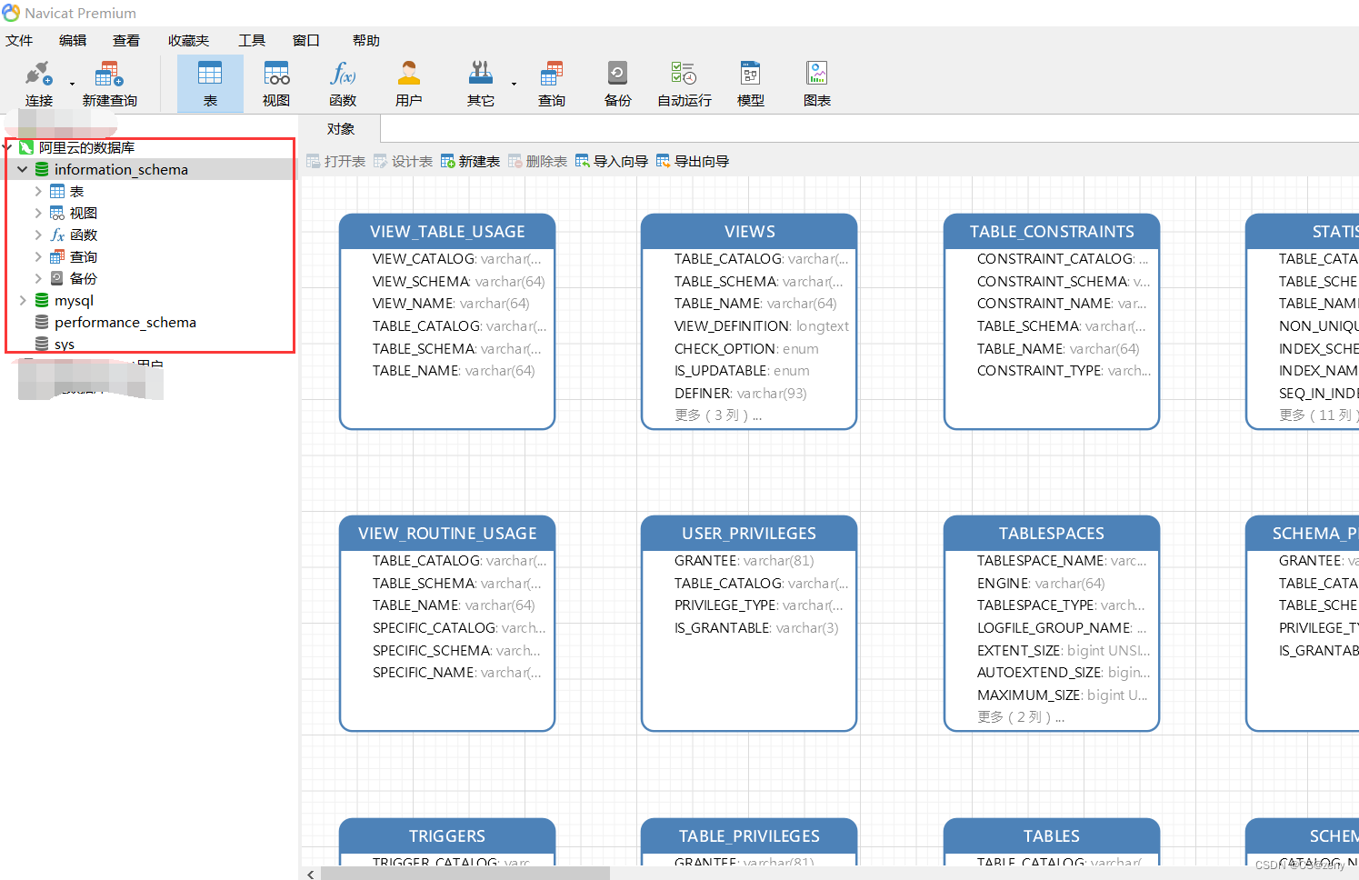
Task: Click VIEW_DEFINITION: longtext in VIEWS
Action: click(x=762, y=325)
